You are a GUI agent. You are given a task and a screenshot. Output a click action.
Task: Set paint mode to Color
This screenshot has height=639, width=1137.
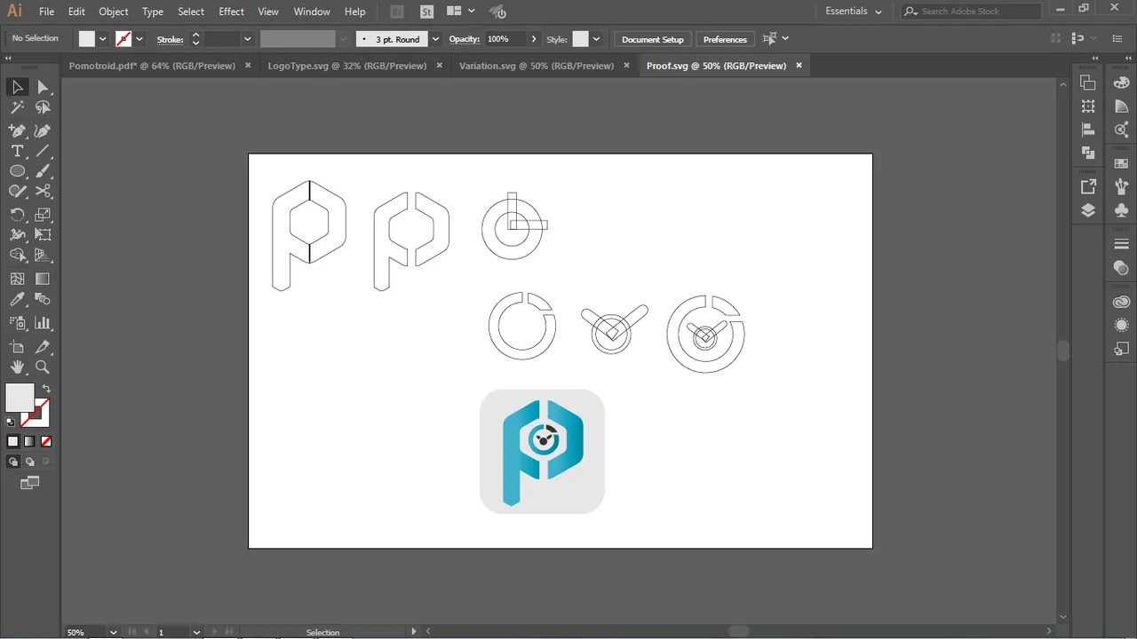click(x=12, y=441)
